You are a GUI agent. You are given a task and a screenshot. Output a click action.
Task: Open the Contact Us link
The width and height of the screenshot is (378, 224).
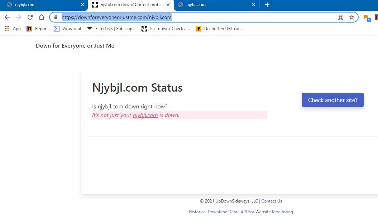[272, 201]
